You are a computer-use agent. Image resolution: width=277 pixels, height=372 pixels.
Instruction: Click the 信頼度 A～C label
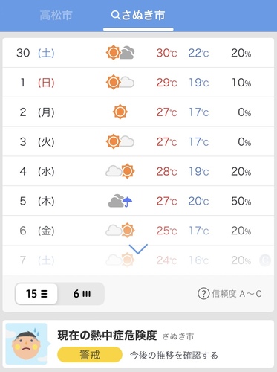237,294
